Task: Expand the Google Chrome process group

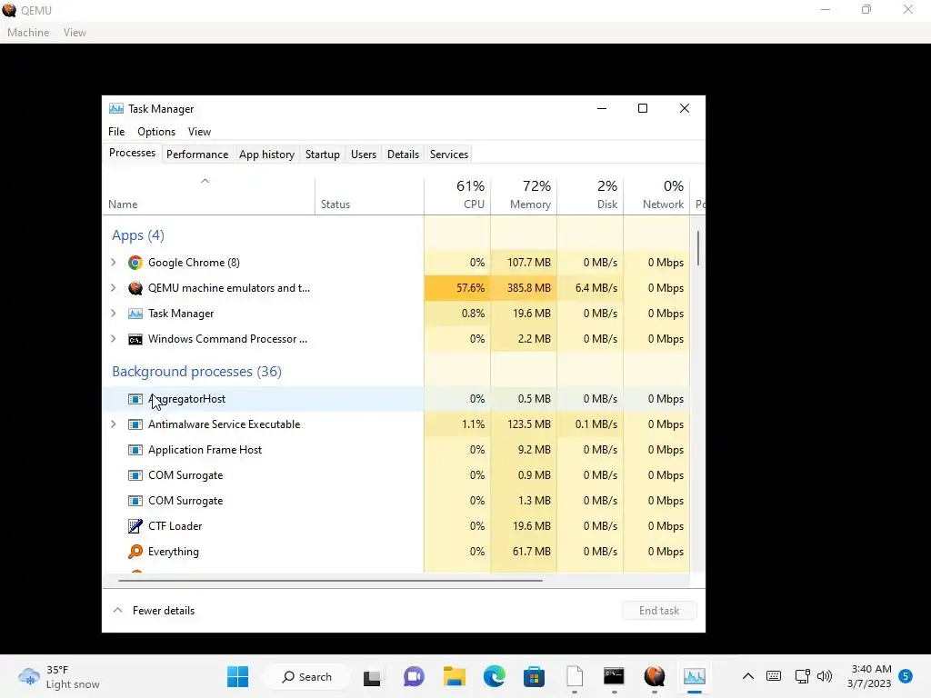Action: coord(114,263)
